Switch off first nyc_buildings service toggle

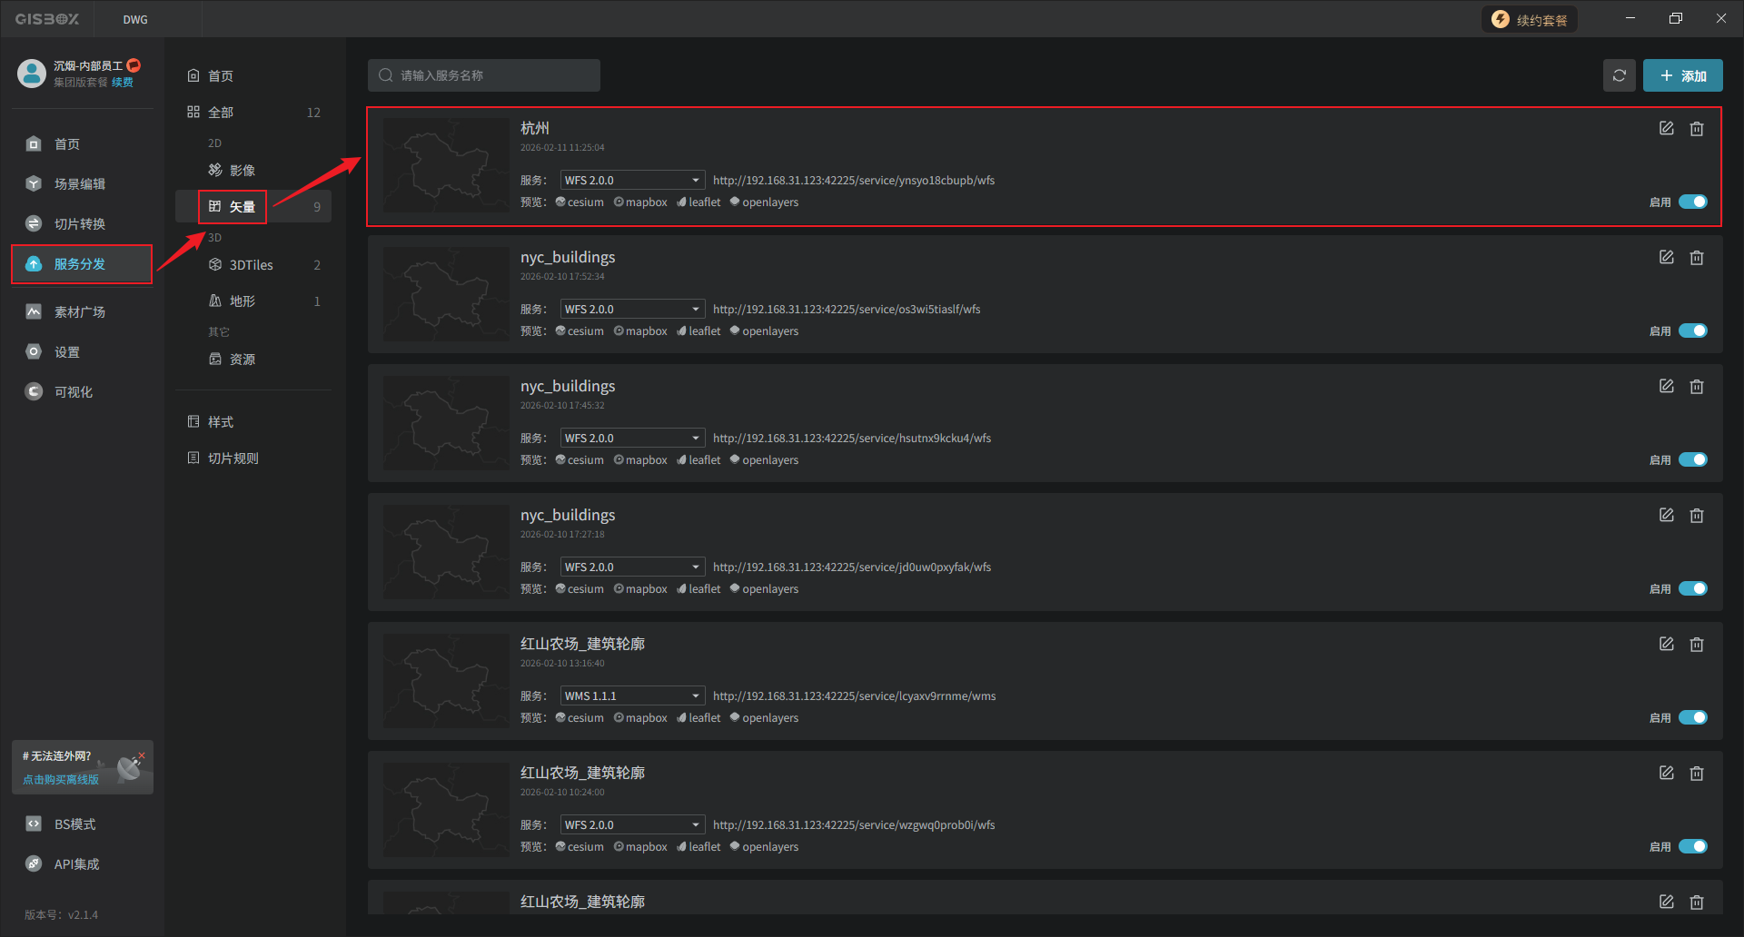click(1692, 330)
